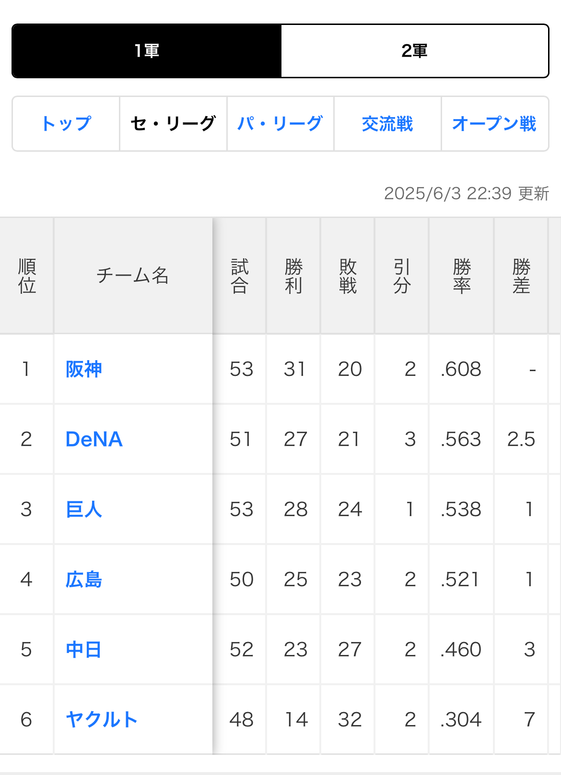The image size is (561, 775).
Task: Open the 阪神 team link
Action: 84,369
